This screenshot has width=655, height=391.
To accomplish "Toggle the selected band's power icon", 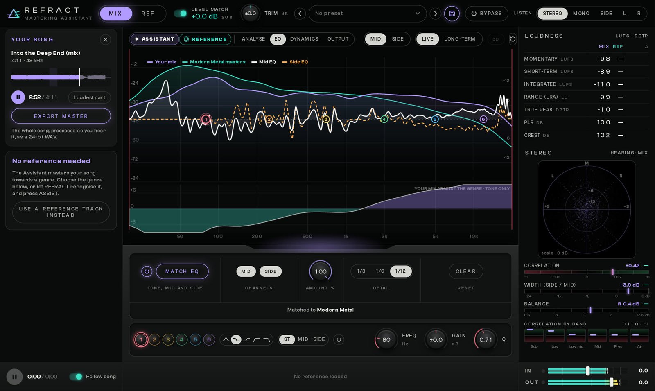I will coord(339,339).
